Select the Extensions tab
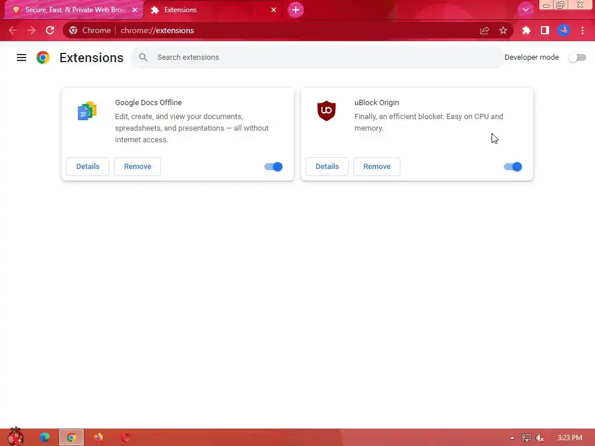595x446 pixels. [x=213, y=10]
